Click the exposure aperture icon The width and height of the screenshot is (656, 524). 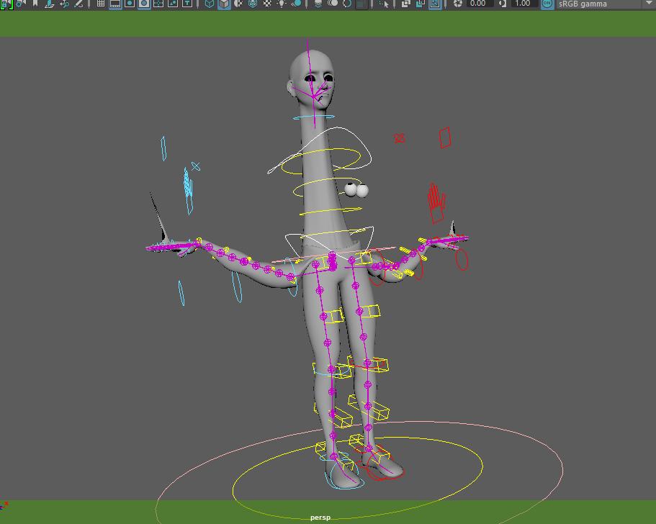point(458,4)
